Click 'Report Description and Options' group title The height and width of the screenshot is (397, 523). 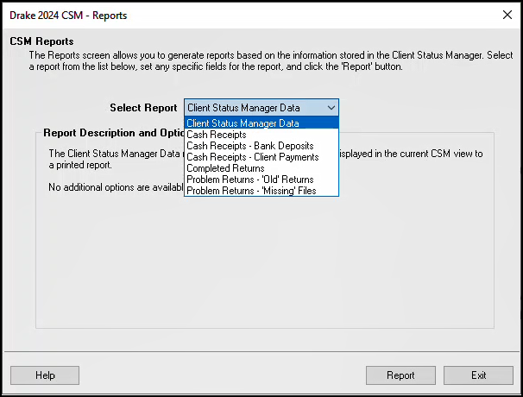tap(114, 133)
